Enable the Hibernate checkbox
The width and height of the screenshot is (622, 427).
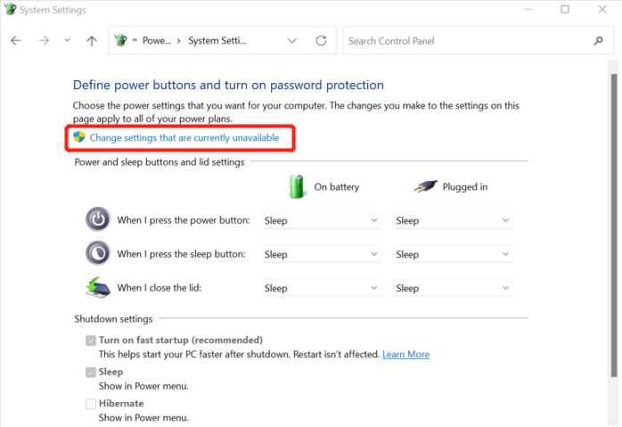coord(91,404)
